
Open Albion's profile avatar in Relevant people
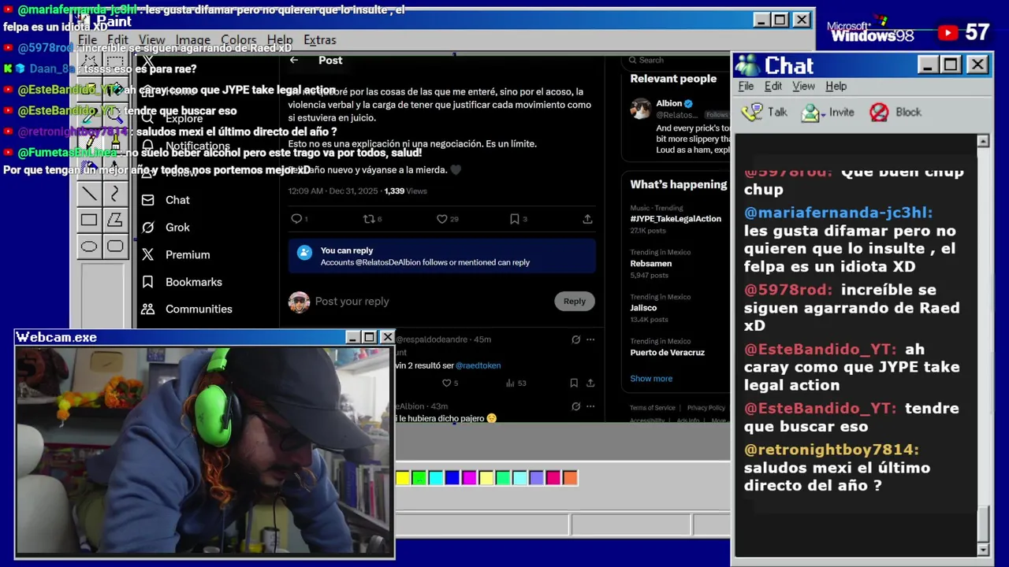(x=641, y=109)
